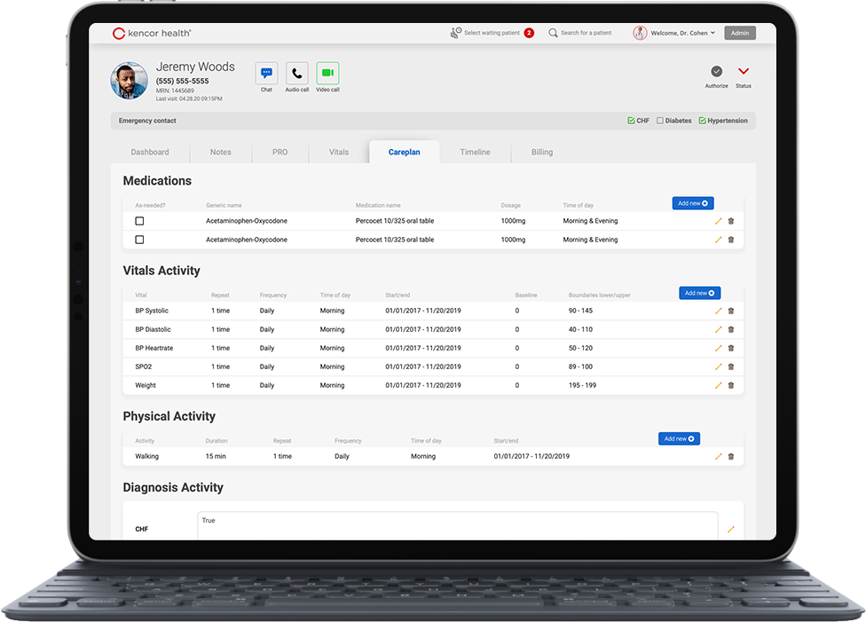This screenshot has height=622, width=866.
Task: Start a Video call with the patient
Action: point(327,74)
